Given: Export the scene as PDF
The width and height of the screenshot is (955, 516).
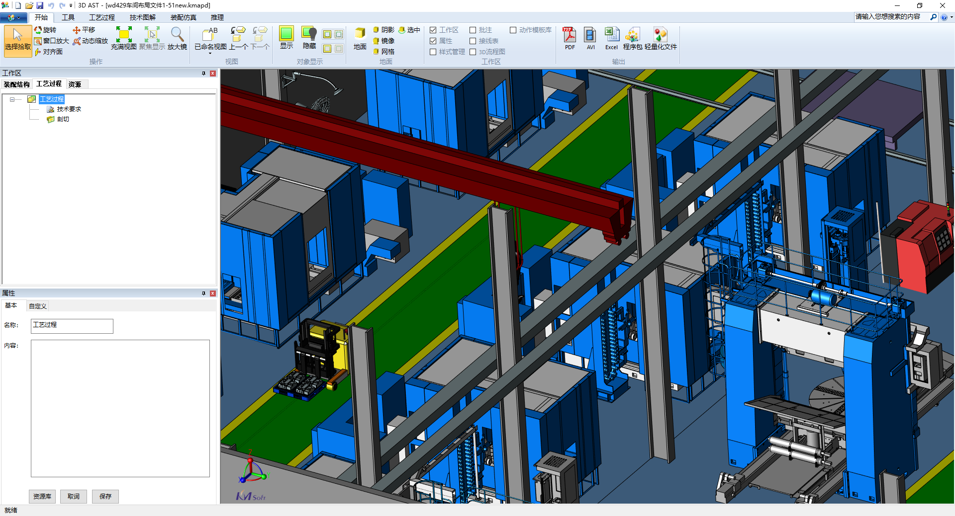Looking at the screenshot, I should (x=570, y=38).
